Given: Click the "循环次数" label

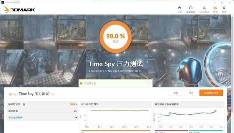Looking at the screenshot, I should point(13,111).
